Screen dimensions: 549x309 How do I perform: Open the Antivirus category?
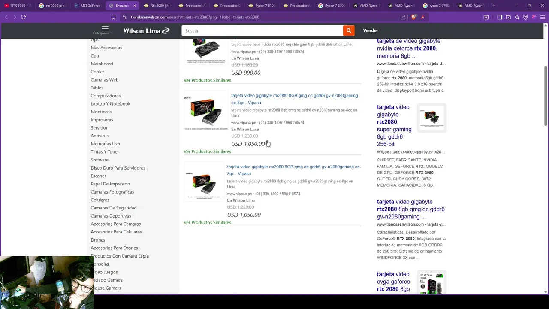[100, 136]
